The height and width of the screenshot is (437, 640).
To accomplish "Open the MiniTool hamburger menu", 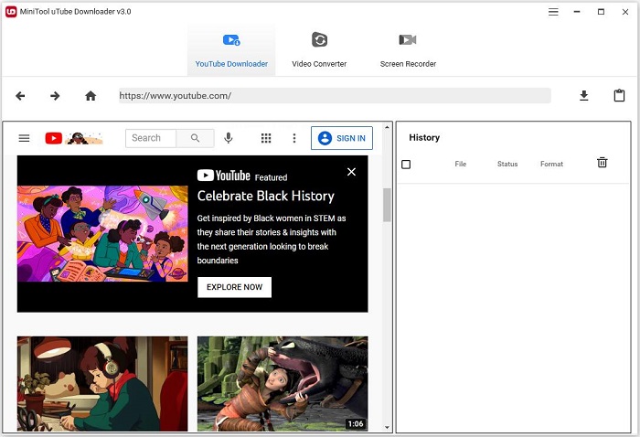I will click(553, 12).
